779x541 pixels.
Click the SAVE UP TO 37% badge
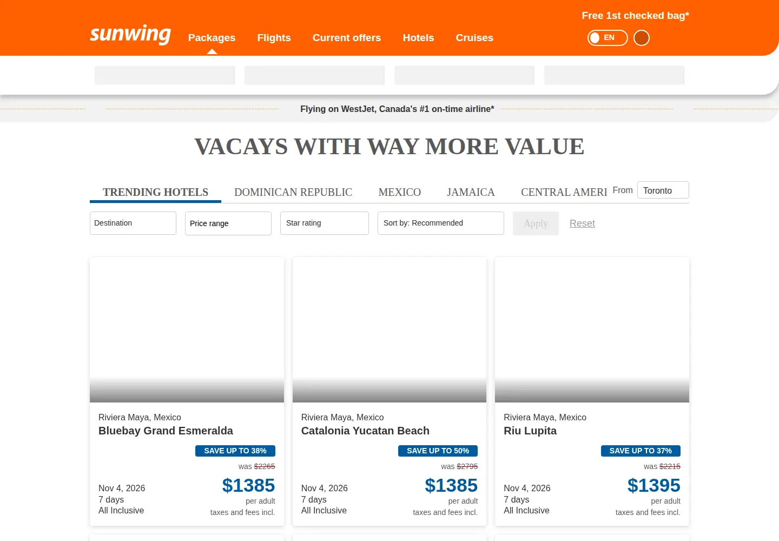coord(641,451)
